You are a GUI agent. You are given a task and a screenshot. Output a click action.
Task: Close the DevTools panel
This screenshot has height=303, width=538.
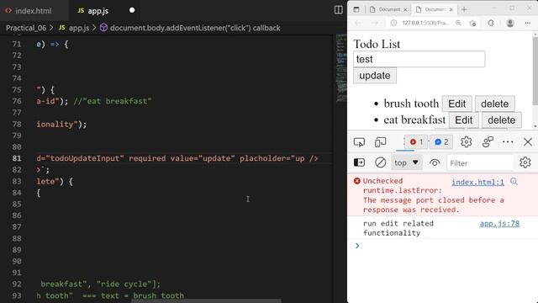[528, 142]
